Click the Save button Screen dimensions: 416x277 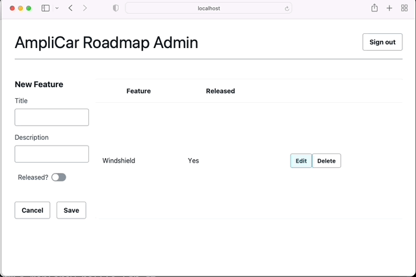pyautogui.click(x=71, y=210)
